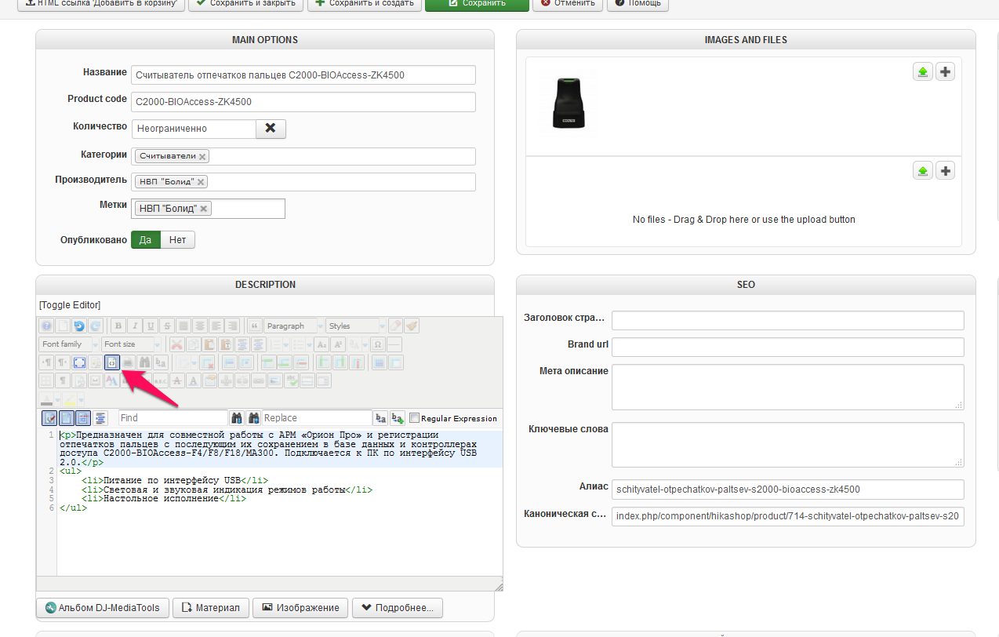The width and height of the screenshot is (999, 637).
Task: Click the green Сохранить button
Action: (x=477, y=3)
